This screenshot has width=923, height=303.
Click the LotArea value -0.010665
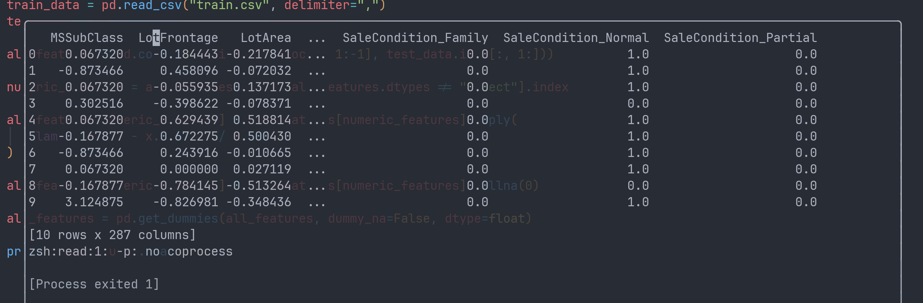[258, 153]
